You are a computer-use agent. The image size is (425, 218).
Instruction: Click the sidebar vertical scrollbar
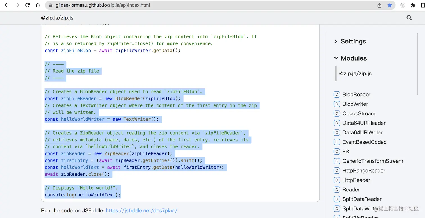pos(417,65)
